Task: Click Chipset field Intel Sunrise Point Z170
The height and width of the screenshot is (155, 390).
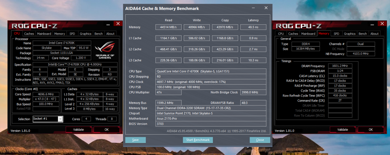Action: [211, 113]
